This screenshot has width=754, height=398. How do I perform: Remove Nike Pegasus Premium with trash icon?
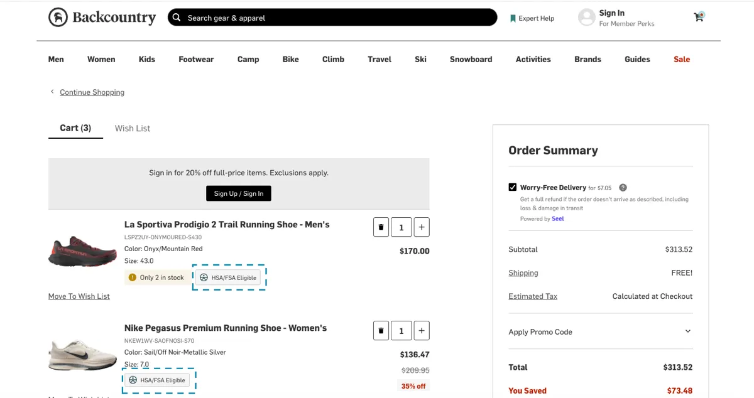pos(381,330)
